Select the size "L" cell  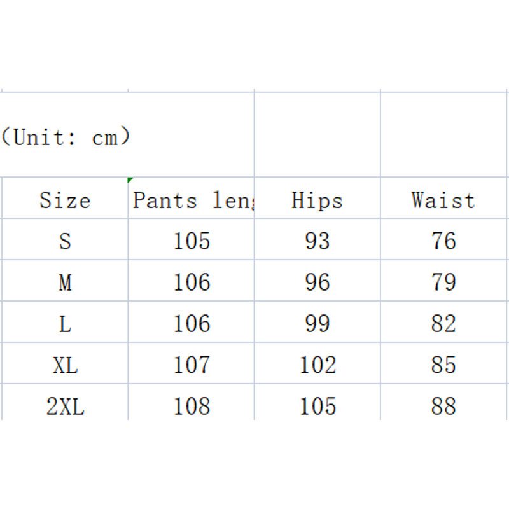[x=65, y=324]
